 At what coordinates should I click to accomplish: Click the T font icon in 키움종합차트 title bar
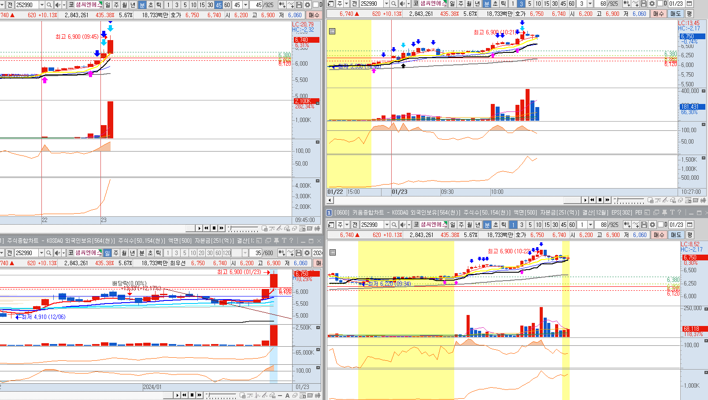coord(672,212)
